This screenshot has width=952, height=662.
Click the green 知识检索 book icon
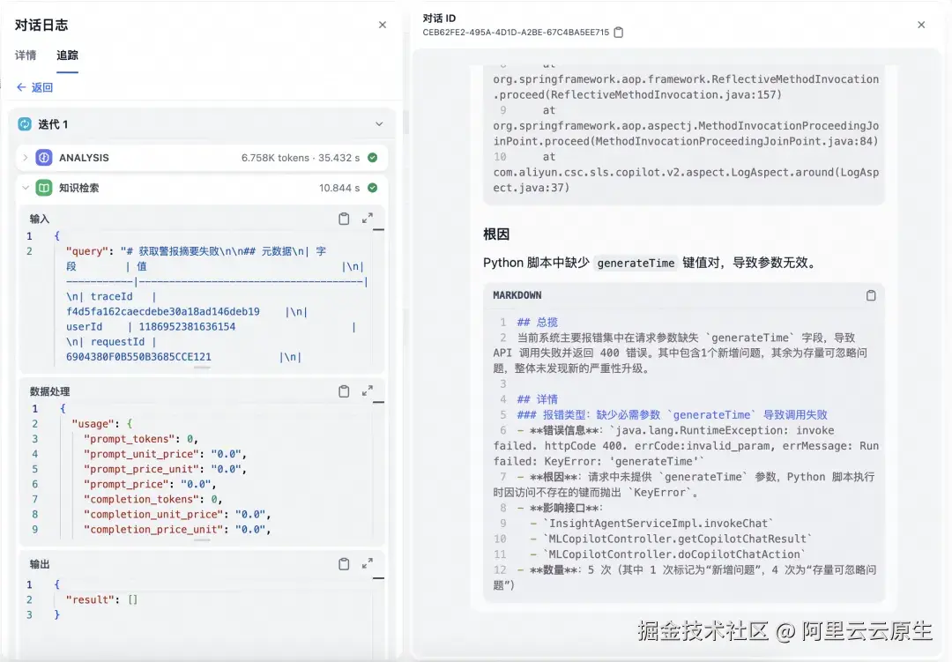pyautogui.click(x=45, y=188)
